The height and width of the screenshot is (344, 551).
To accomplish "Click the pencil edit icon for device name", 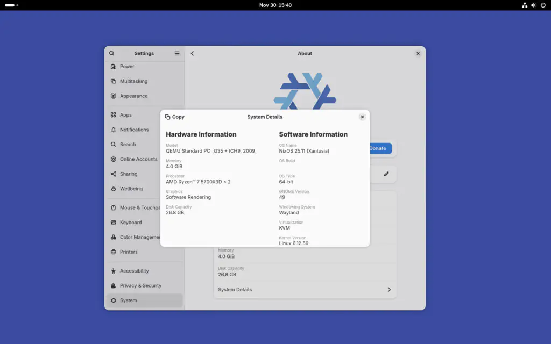I will [x=386, y=174].
